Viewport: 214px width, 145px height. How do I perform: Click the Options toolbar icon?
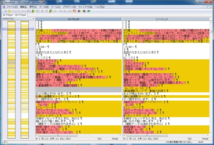coord(74,11)
